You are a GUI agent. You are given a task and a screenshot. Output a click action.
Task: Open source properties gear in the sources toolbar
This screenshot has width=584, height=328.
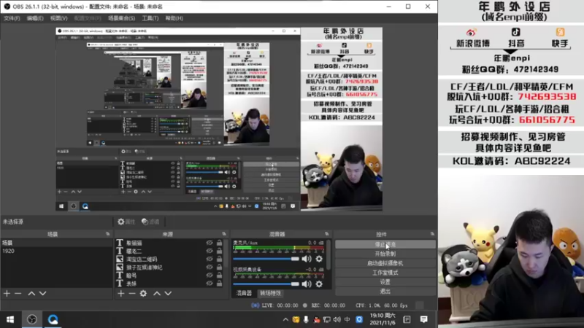143,294
